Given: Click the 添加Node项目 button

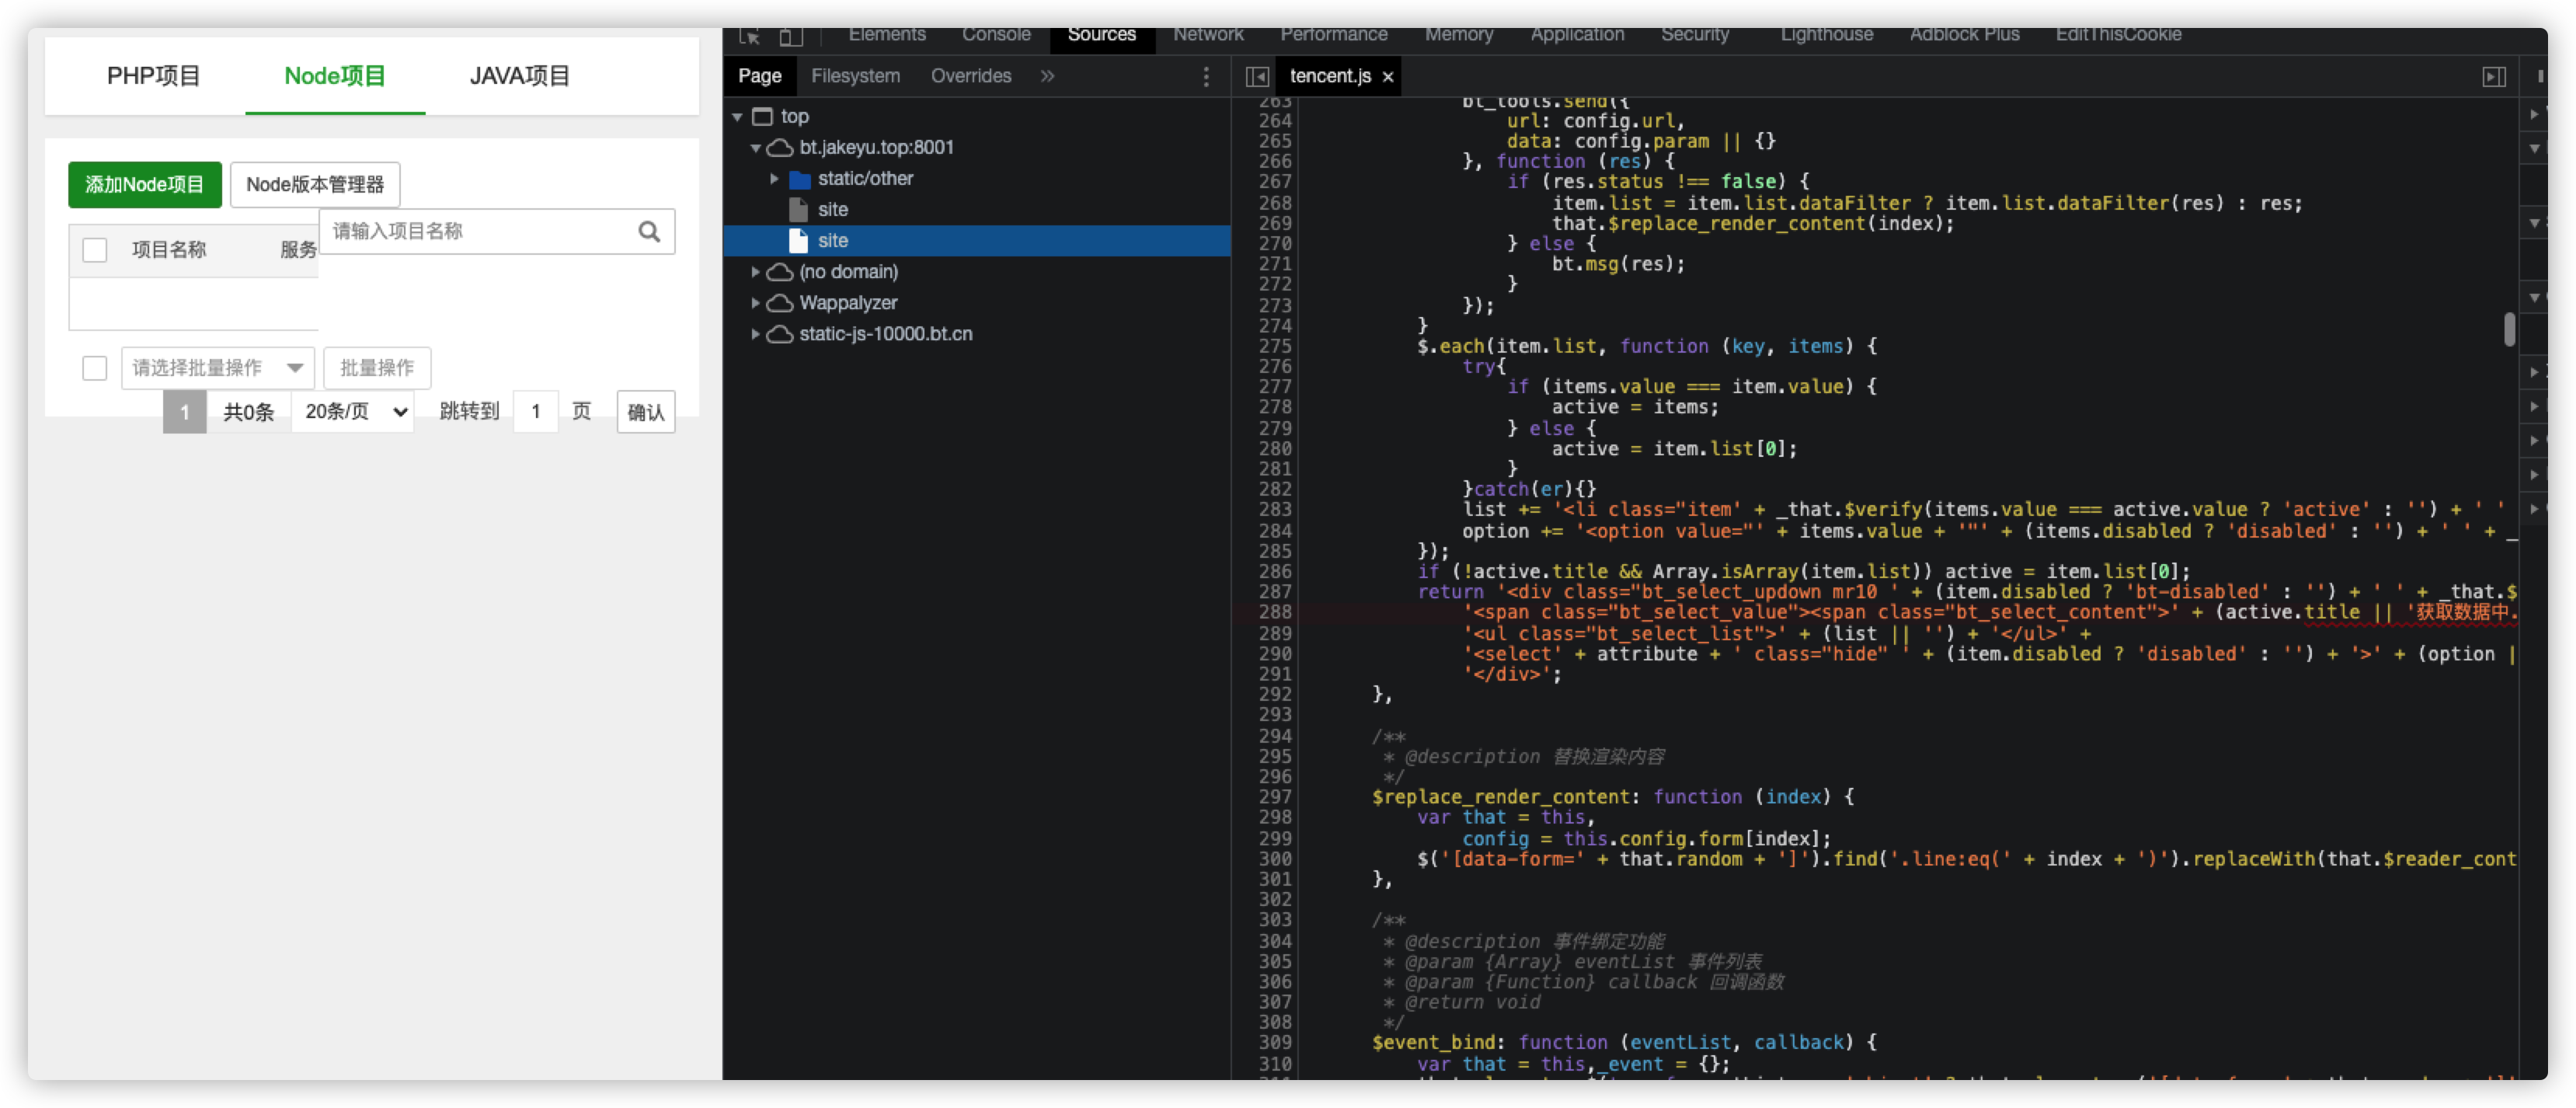Looking at the screenshot, I should pyautogui.click(x=145, y=185).
